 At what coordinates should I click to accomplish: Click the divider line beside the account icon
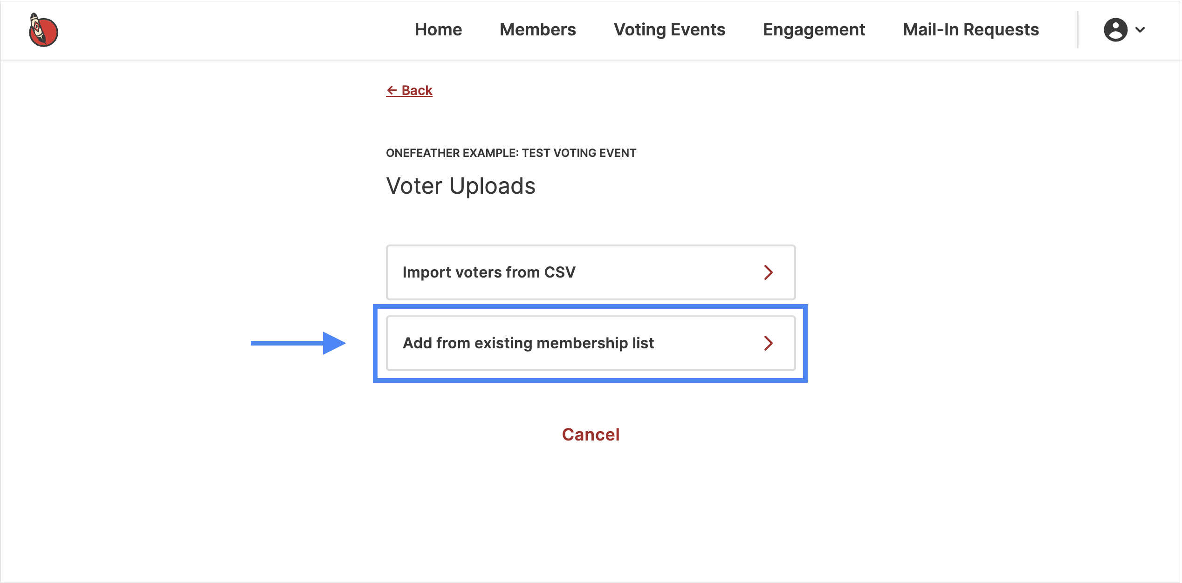pos(1078,30)
